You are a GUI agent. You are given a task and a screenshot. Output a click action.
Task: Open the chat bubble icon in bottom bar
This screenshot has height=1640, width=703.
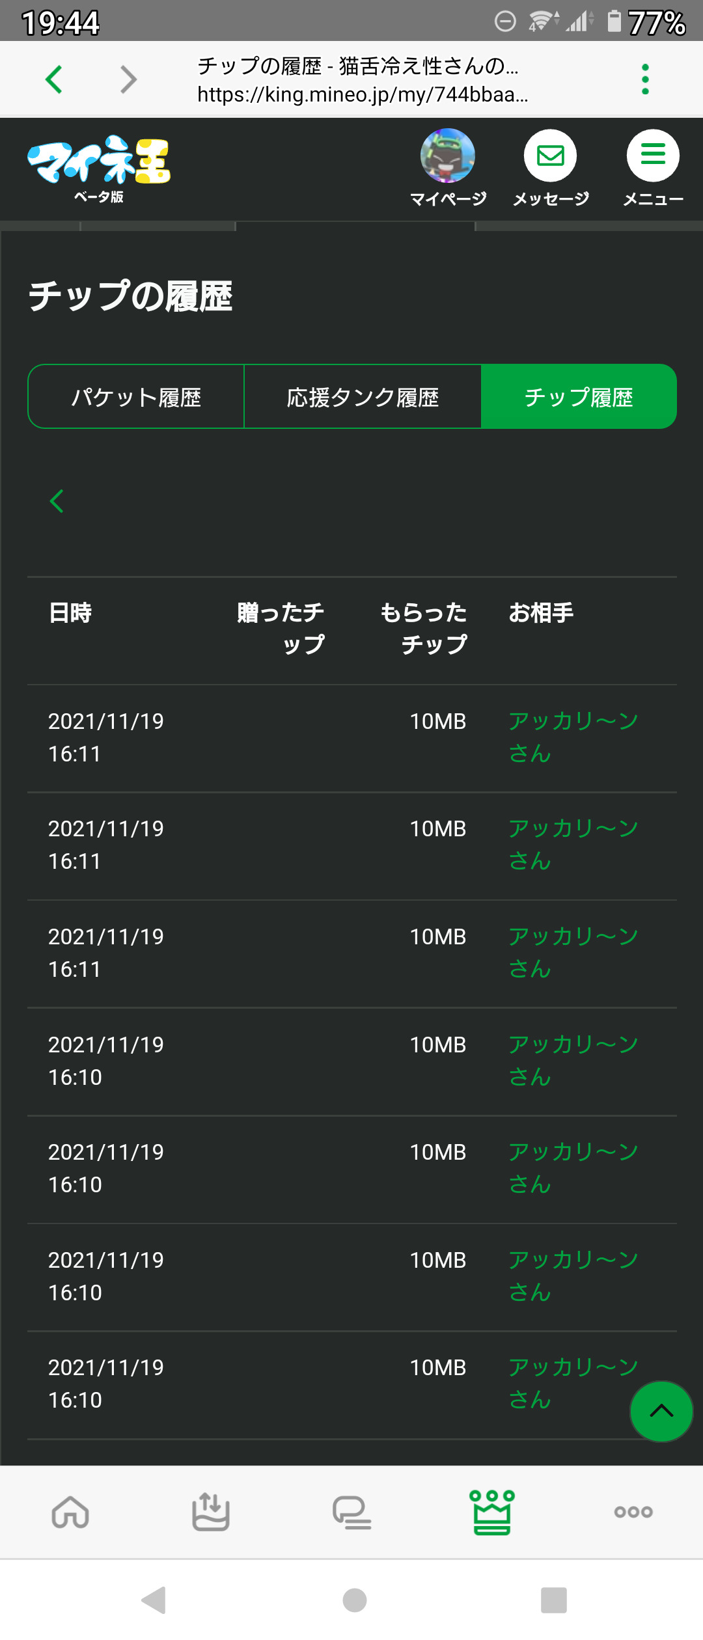pyautogui.click(x=351, y=1511)
